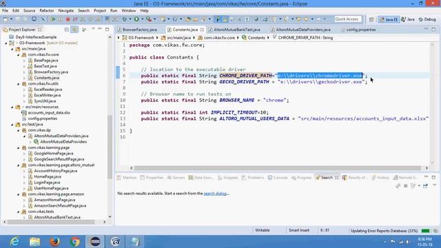Screen dimensions: 441x248
Task: Switch to the Console view tab
Action: point(278,178)
